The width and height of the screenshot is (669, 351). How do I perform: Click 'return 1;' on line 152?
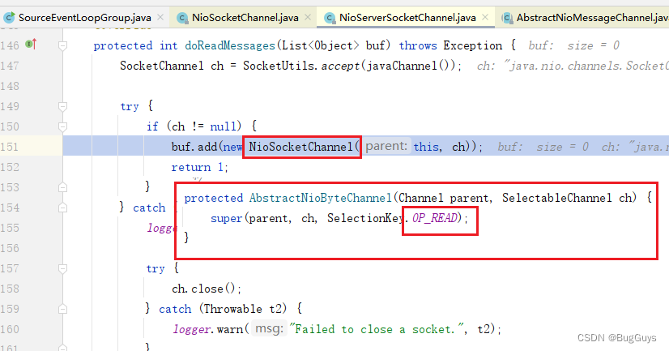click(200, 167)
